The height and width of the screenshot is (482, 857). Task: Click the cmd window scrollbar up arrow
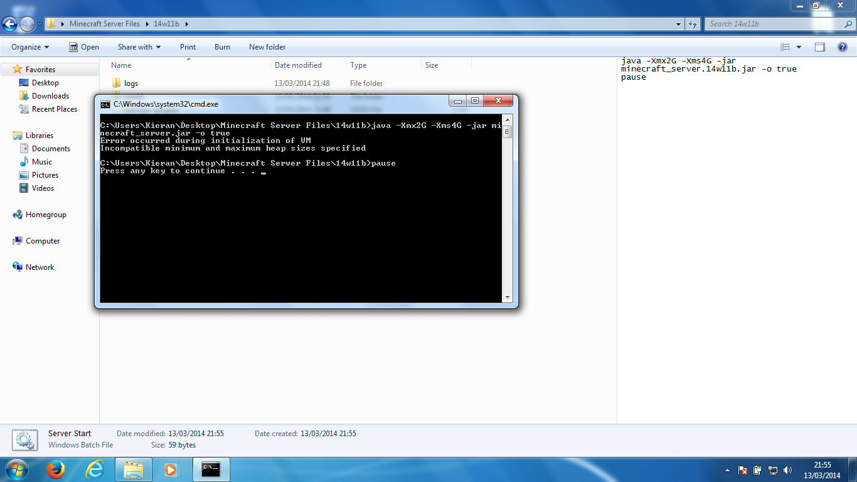coord(508,119)
